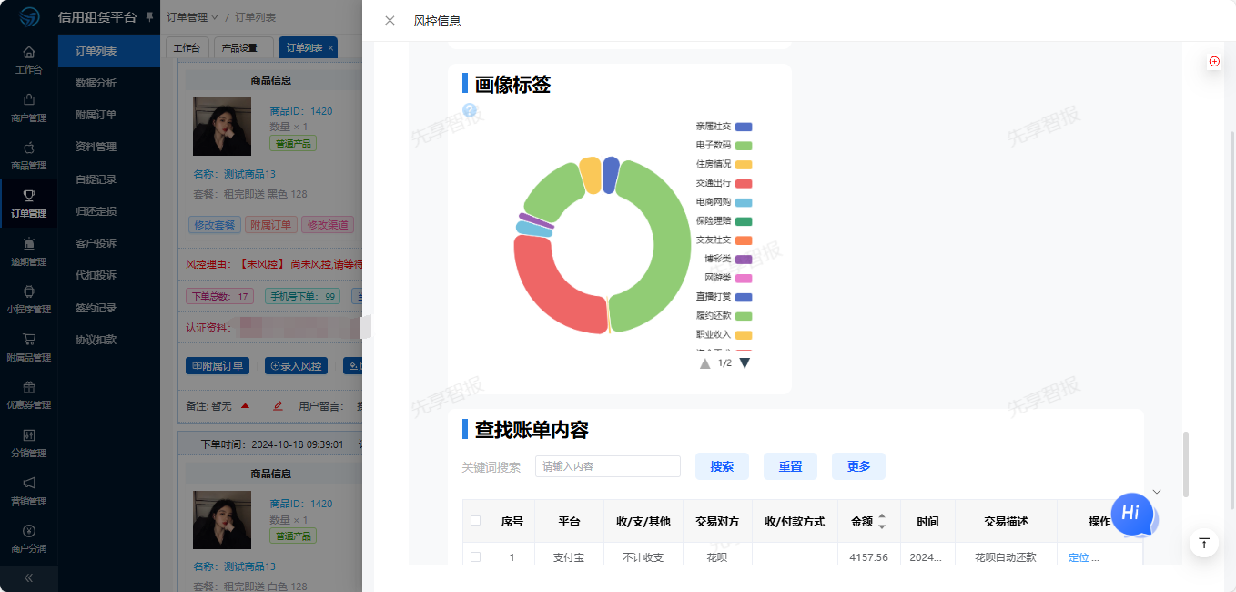1236x592 pixels.
Task: Click red pencil edit icon next to 备注
Action: pyautogui.click(x=279, y=406)
